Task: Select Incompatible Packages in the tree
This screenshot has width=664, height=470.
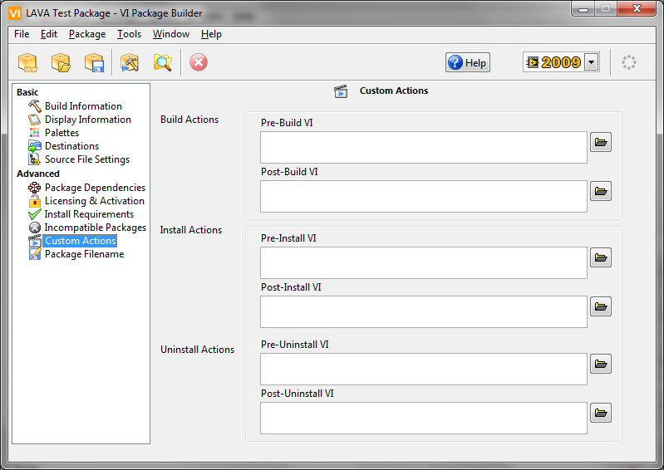Action: click(96, 228)
